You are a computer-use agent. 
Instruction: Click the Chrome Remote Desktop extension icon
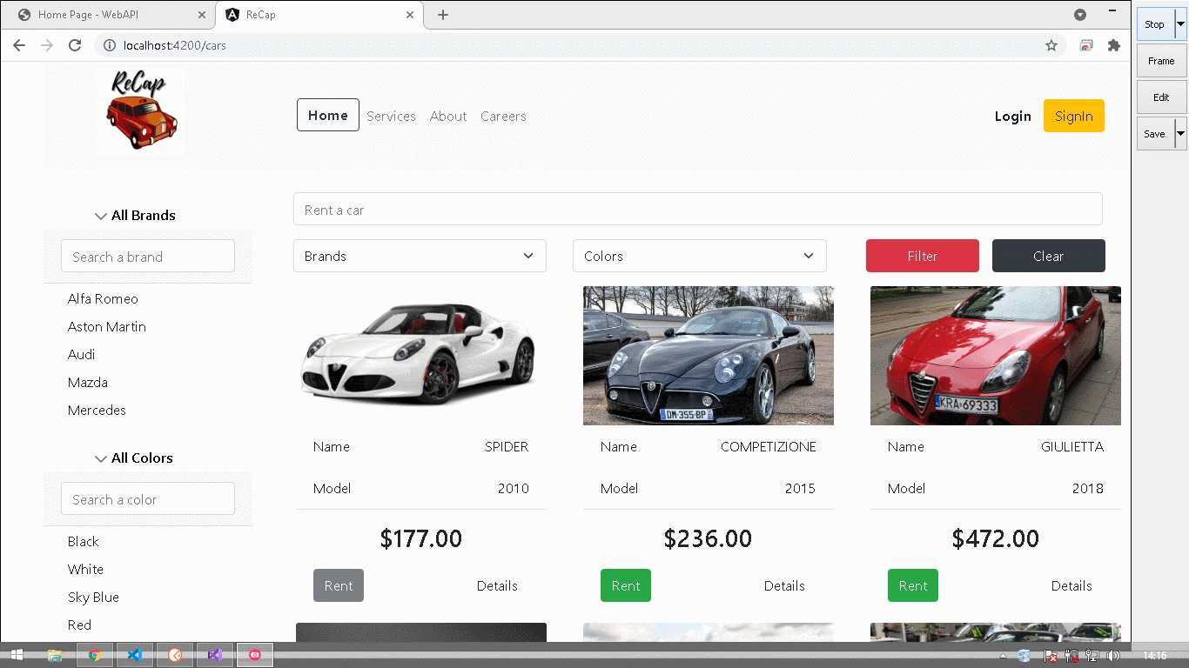coord(1086,45)
